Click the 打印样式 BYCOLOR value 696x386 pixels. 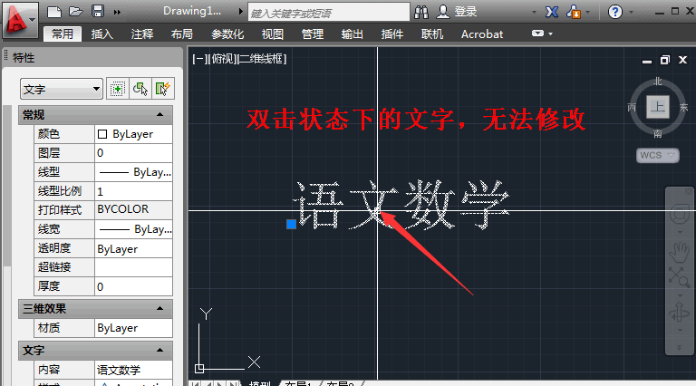point(133,209)
